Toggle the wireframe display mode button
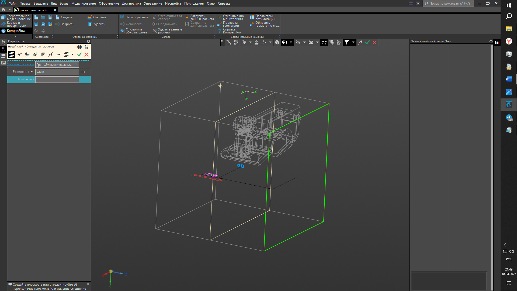The width and height of the screenshot is (517, 291). click(284, 42)
